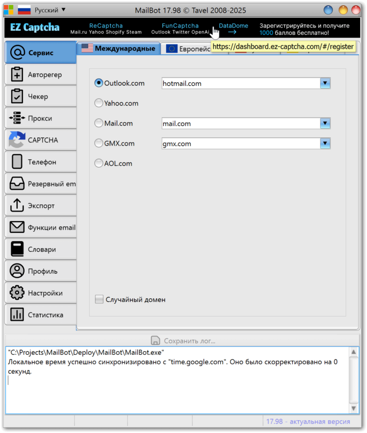Open the mail.com domain dropdown arrow
This screenshot has width=367, height=433.
pyautogui.click(x=325, y=123)
